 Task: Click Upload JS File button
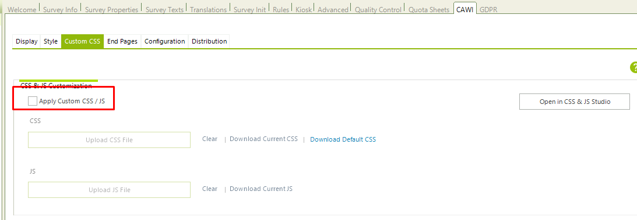click(x=110, y=190)
